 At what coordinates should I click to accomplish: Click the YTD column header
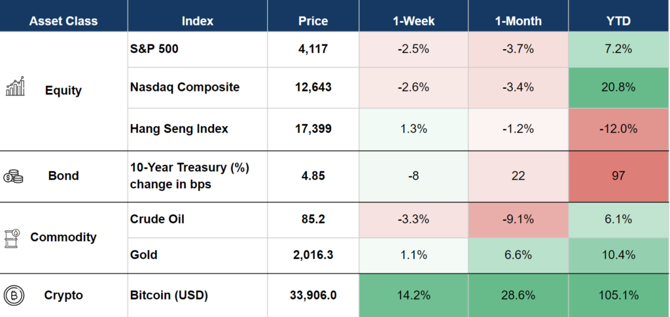(x=618, y=21)
